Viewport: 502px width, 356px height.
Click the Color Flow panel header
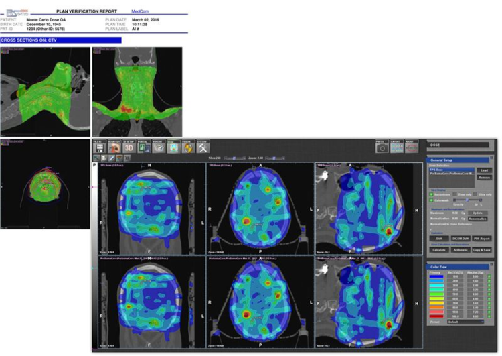458,267
